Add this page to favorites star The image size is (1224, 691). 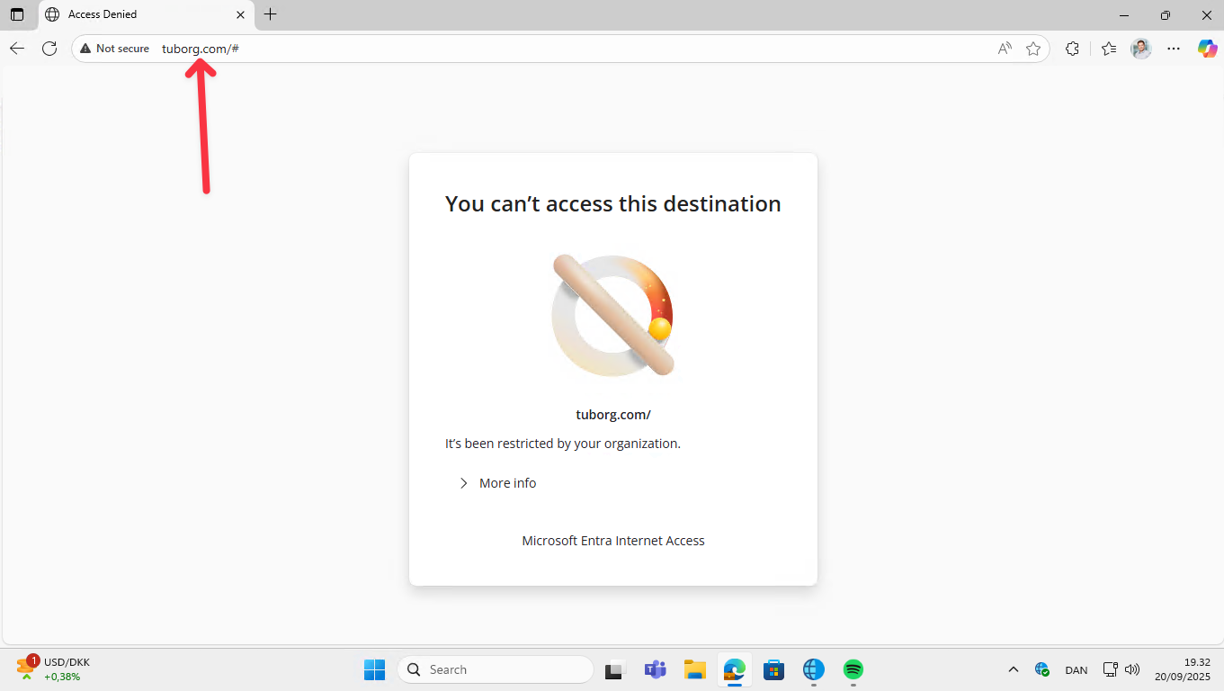[x=1033, y=49]
